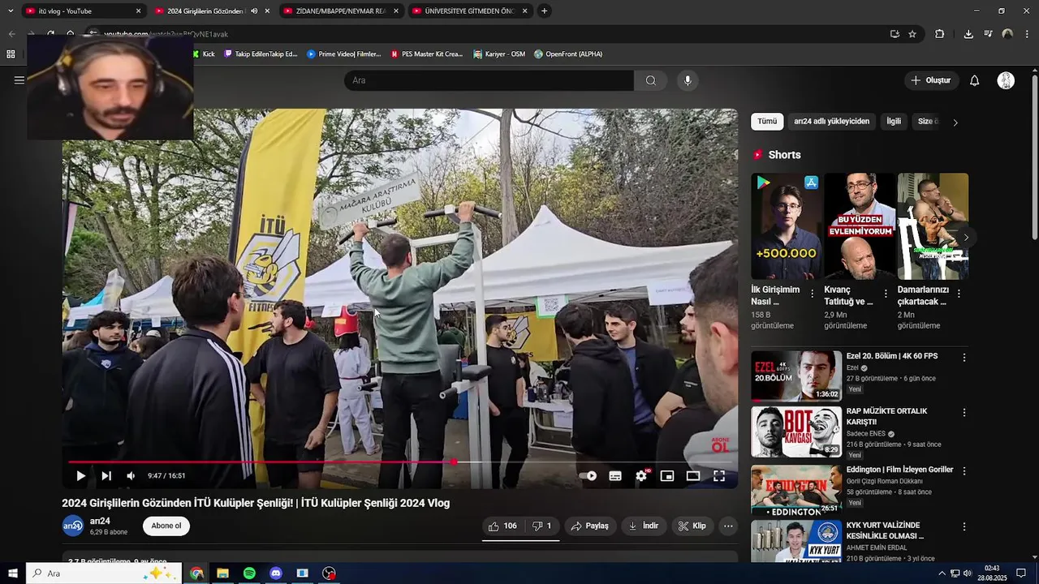Image resolution: width=1039 pixels, height=584 pixels.
Task: Open the OpenFront (ALPHA) bookmark
Action: (x=568, y=54)
